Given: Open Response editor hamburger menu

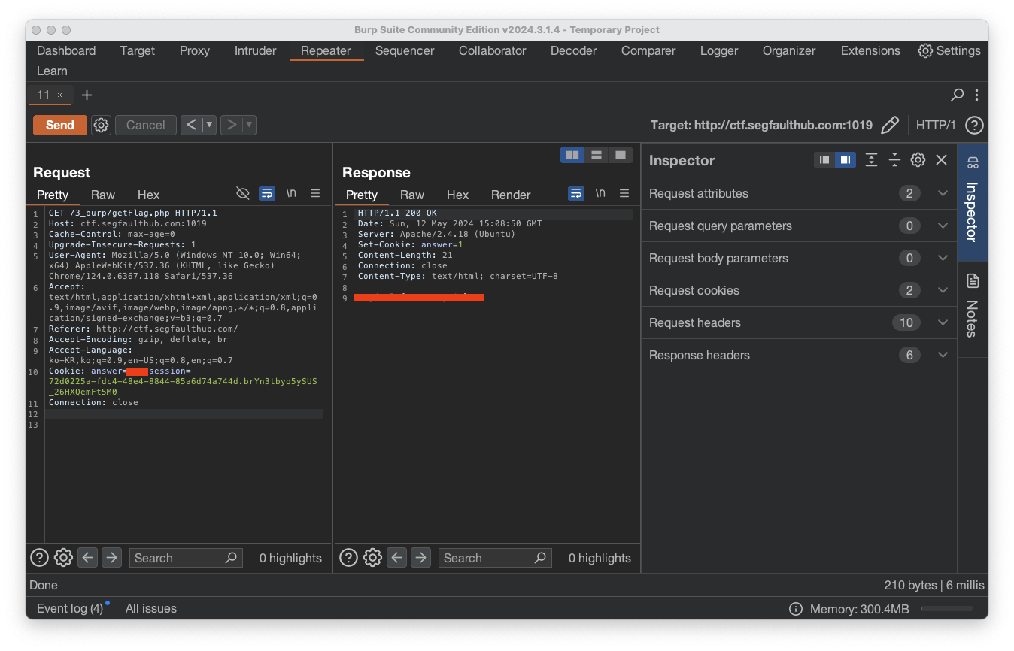Looking at the screenshot, I should [624, 194].
